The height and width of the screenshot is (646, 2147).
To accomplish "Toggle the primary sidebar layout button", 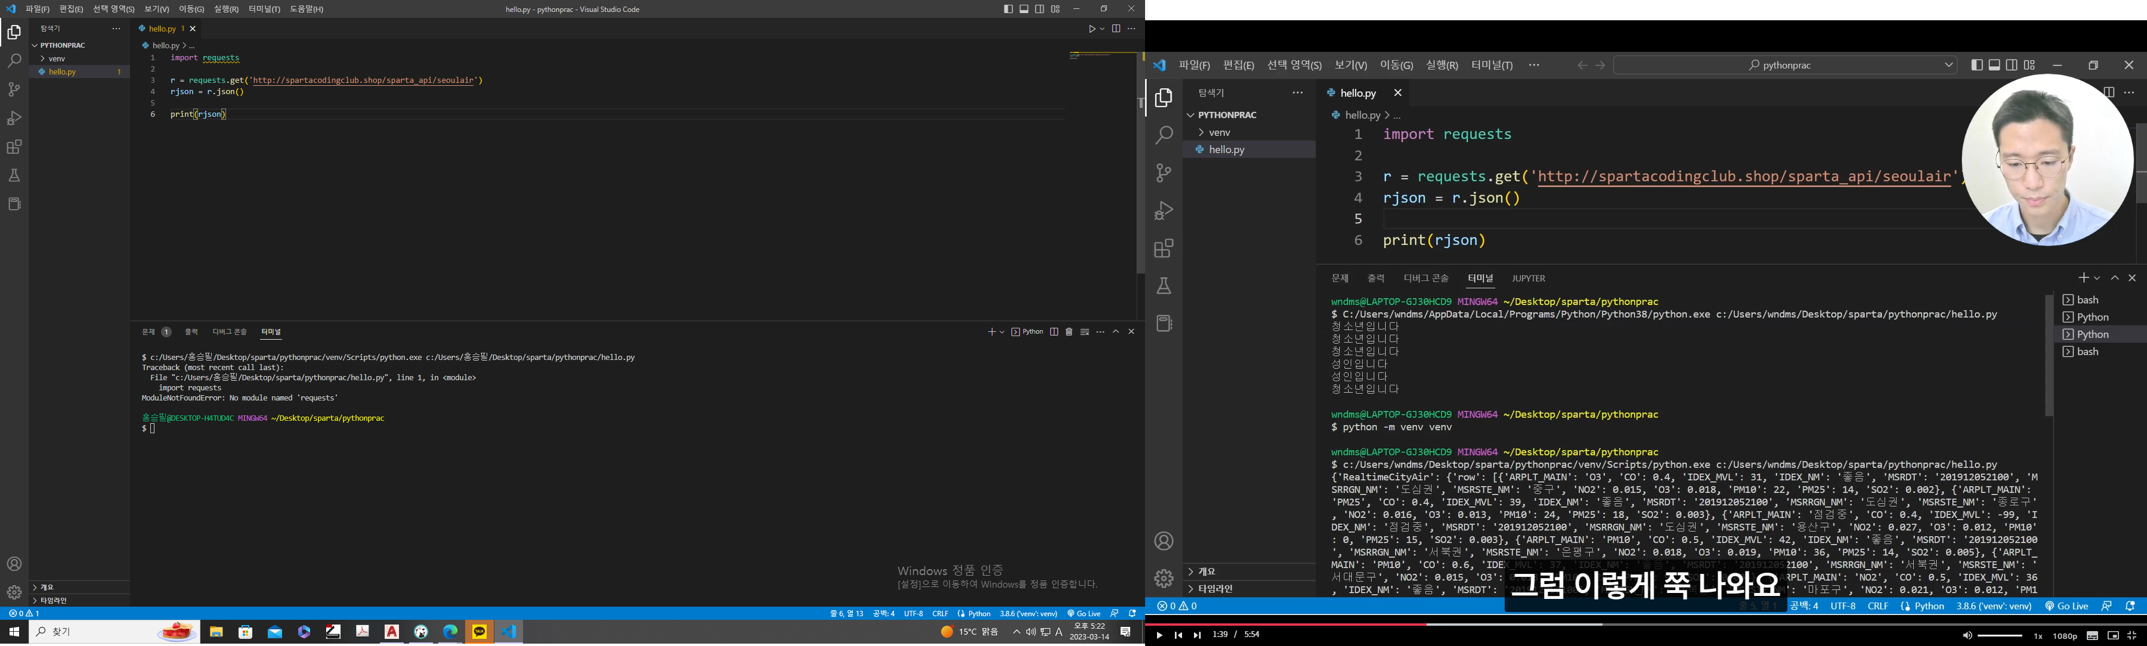I will click(x=1008, y=9).
